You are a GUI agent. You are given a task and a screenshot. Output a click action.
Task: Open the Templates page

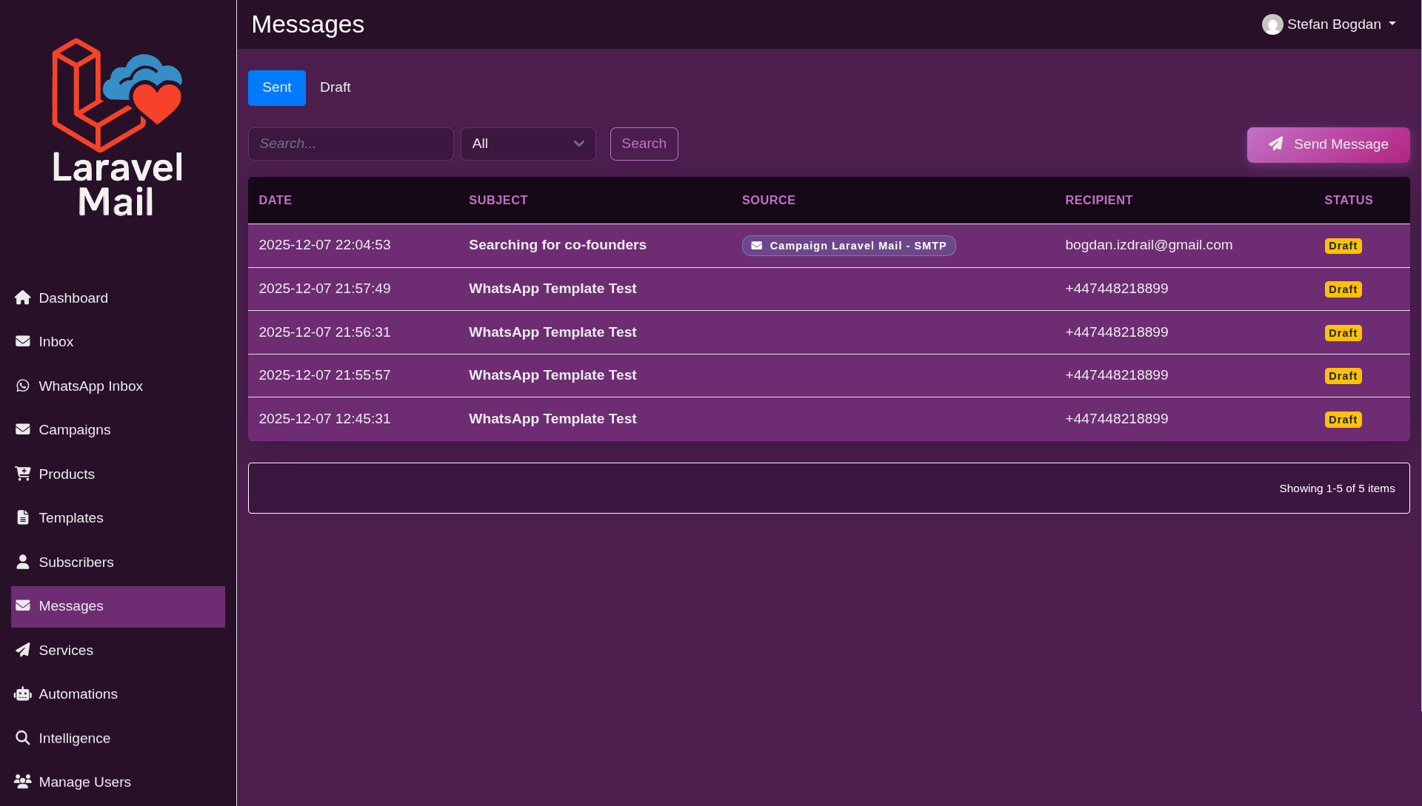pyautogui.click(x=118, y=518)
